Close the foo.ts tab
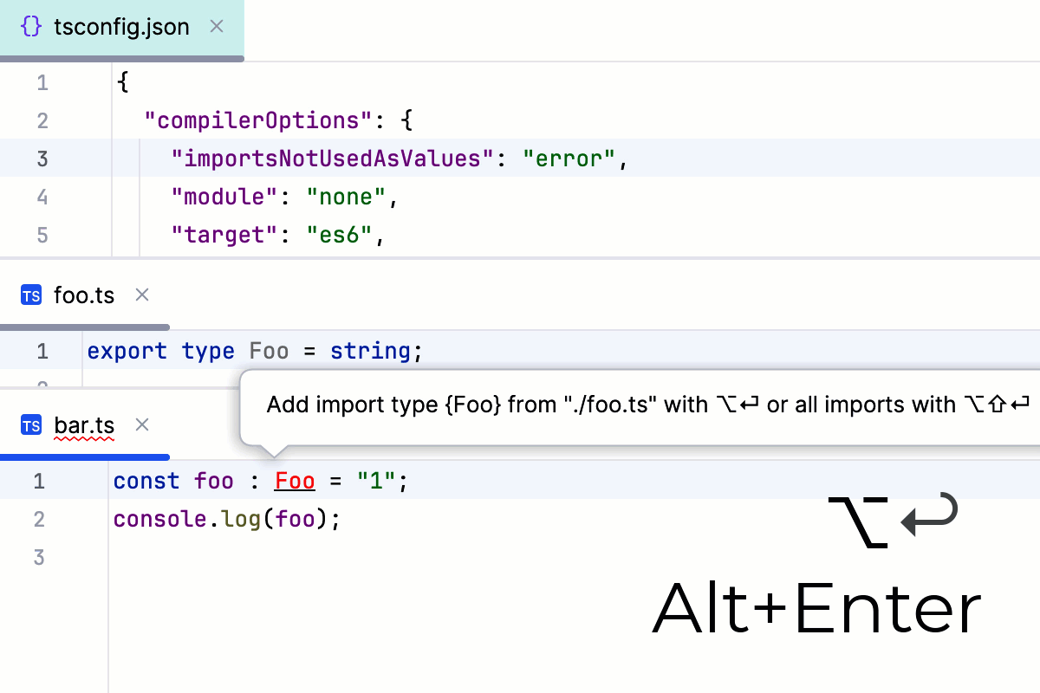 click(x=141, y=295)
